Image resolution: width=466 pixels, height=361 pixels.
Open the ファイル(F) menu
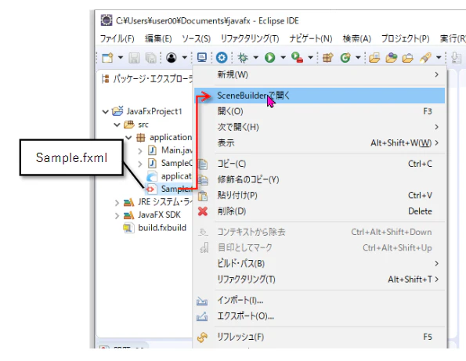tap(117, 38)
